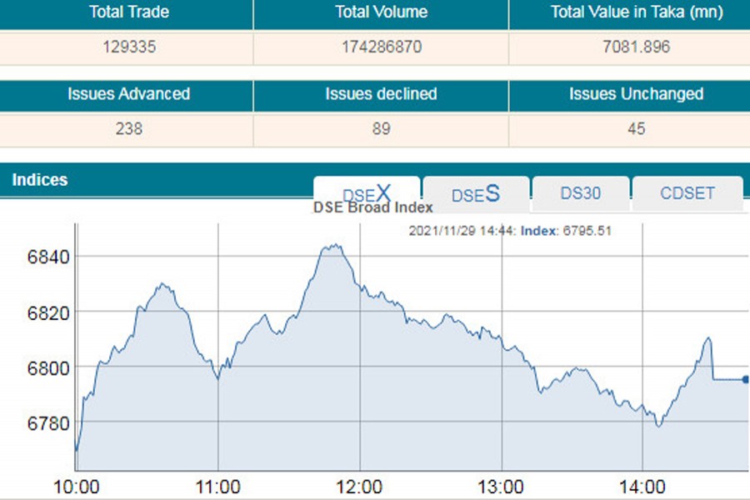Select the Issues declined header
This screenshot has height=500, width=750.
(381, 94)
